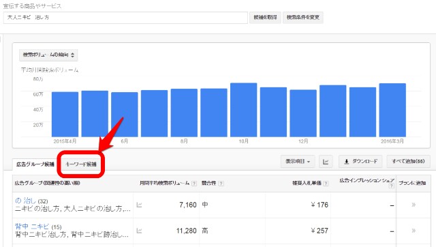Open the 検索ボリュームの傾向 dropdown

(48, 55)
